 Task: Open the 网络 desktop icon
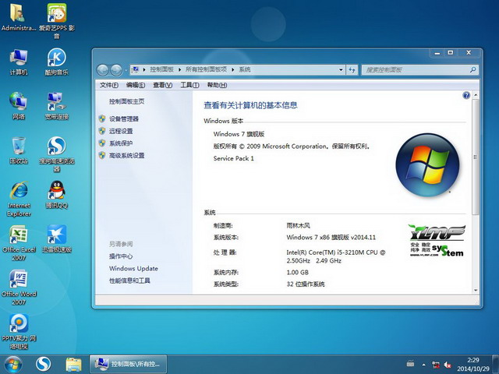tap(19, 106)
